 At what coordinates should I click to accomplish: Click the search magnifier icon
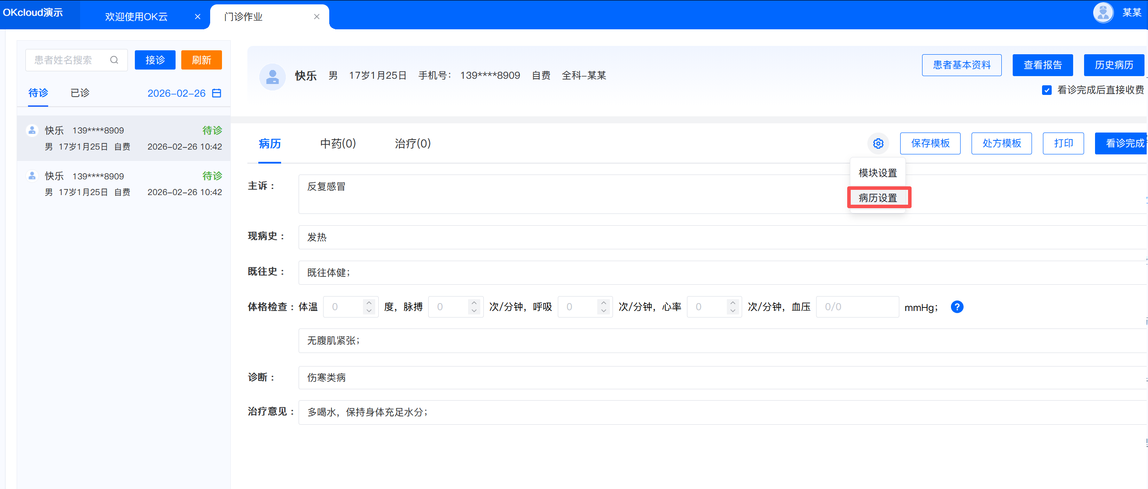coord(114,60)
